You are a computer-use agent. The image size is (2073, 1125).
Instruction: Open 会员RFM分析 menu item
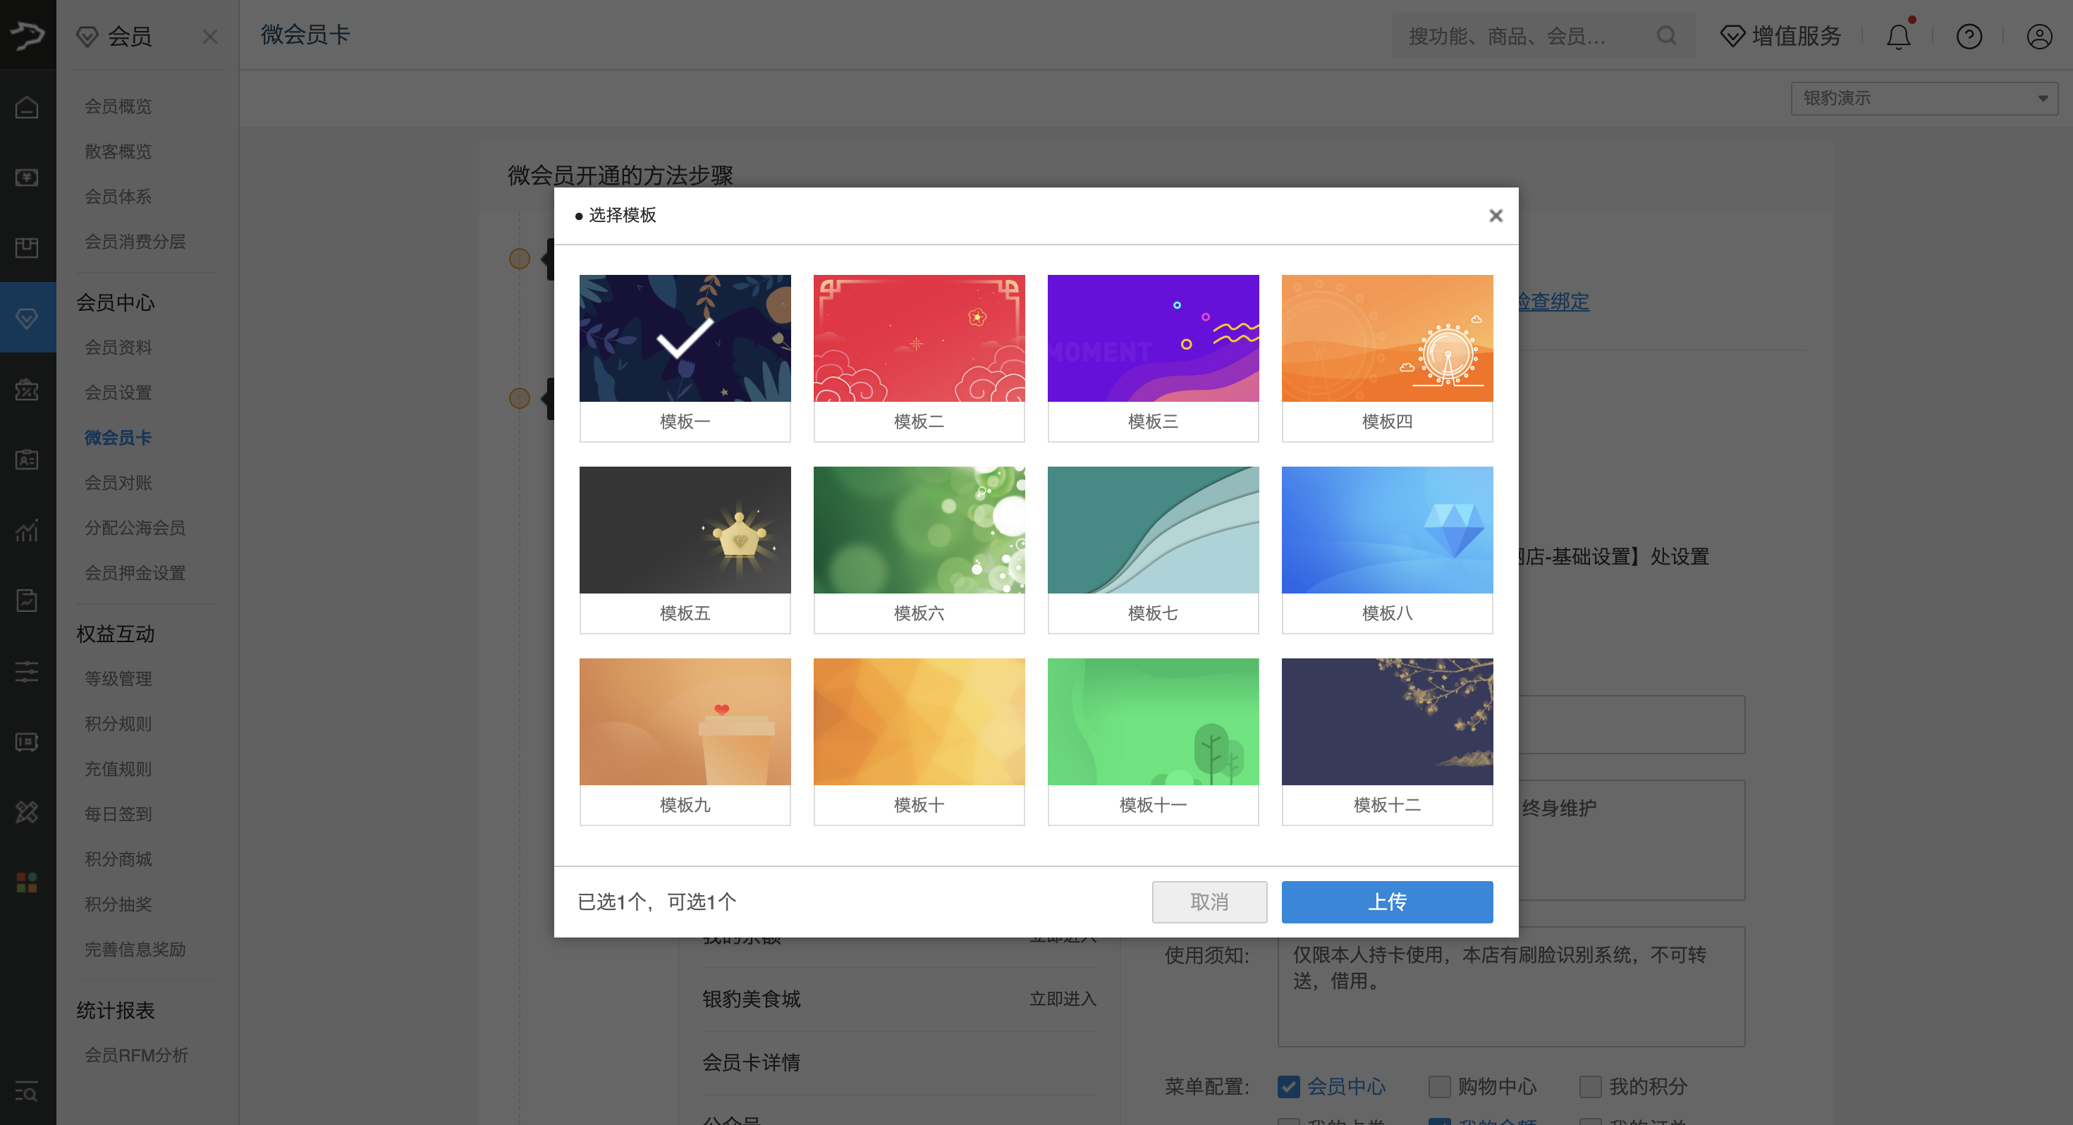click(137, 1055)
